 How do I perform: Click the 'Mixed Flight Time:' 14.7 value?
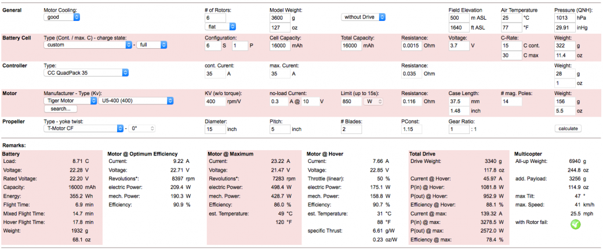click(77, 213)
